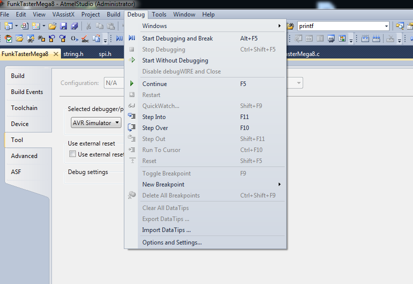Open the VAssistX menu
The image size is (413, 284).
coord(63,14)
